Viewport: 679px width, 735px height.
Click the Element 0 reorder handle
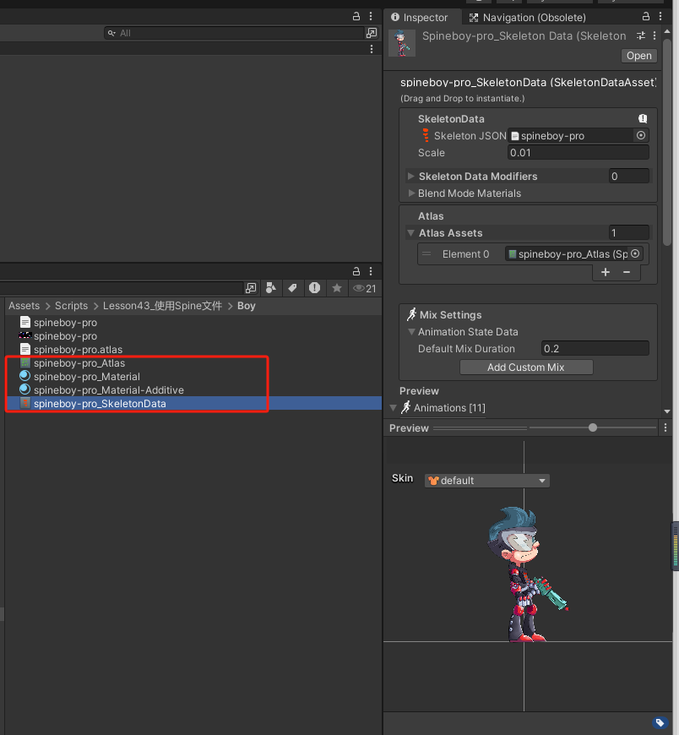pos(426,254)
